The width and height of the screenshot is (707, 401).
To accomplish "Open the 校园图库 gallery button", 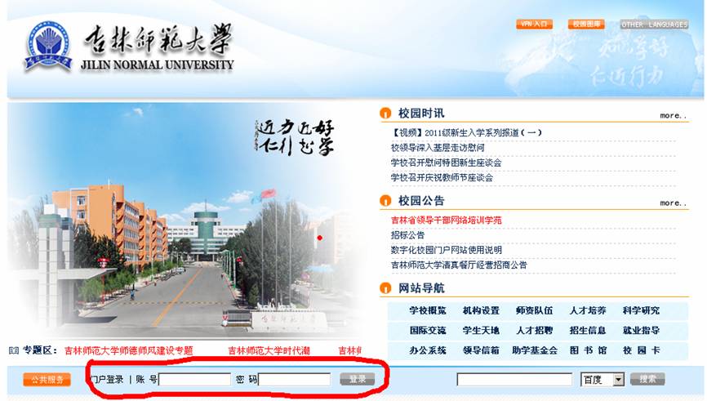I will click(x=586, y=25).
